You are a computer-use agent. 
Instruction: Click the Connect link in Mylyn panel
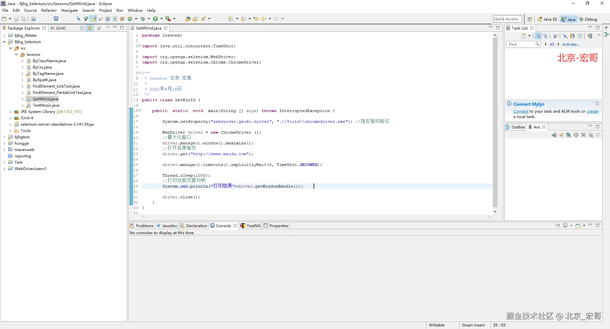pyautogui.click(x=521, y=111)
